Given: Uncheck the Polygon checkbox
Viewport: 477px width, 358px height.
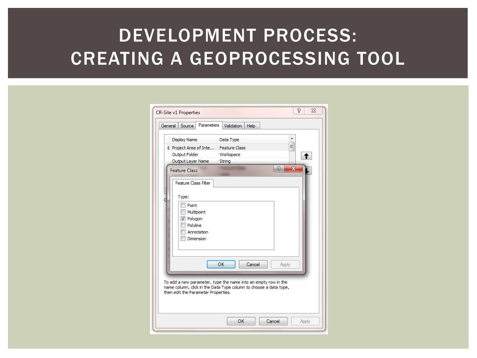Looking at the screenshot, I should [183, 219].
